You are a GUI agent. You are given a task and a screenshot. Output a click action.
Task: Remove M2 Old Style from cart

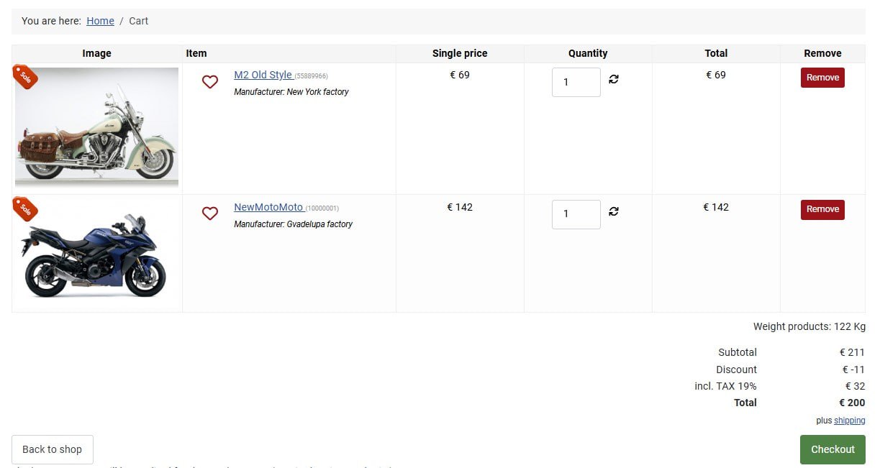coord(822,78)
